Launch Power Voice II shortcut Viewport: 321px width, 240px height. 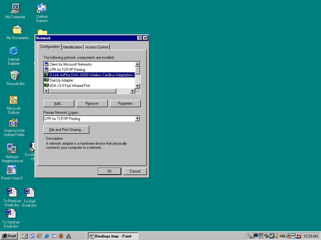click(x=12, y=172)
